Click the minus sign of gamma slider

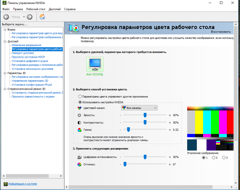coord(121,130)
